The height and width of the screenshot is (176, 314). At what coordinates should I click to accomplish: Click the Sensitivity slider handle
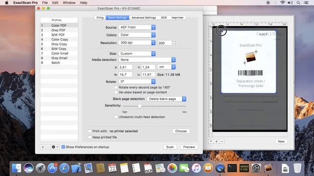point(139,107)
